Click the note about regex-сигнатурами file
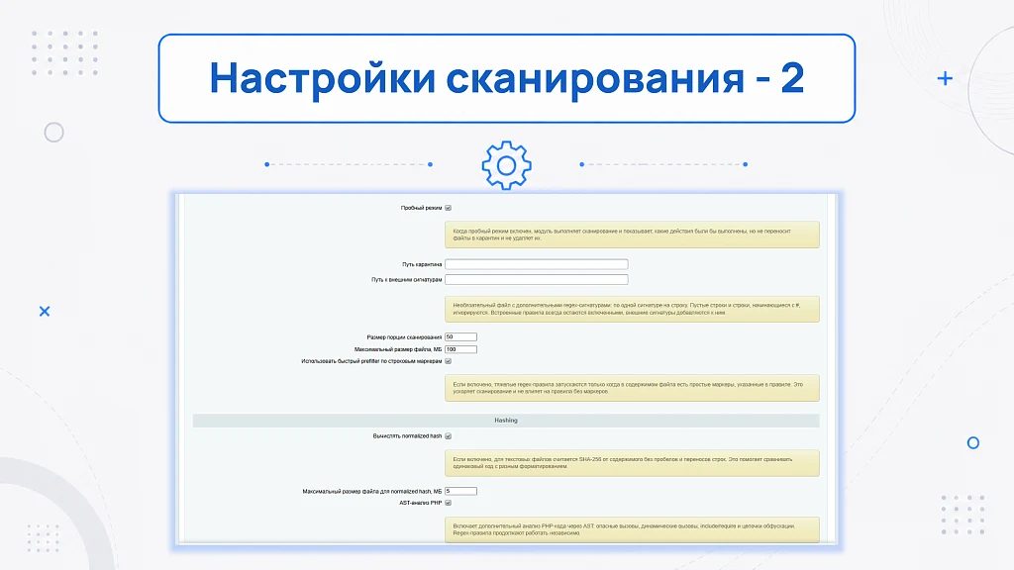Image resolution: width=1014 pixels, height=570 pixels. coord(632,309)
